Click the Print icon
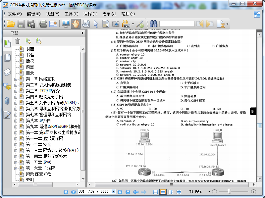 click(x=43, y=24)
